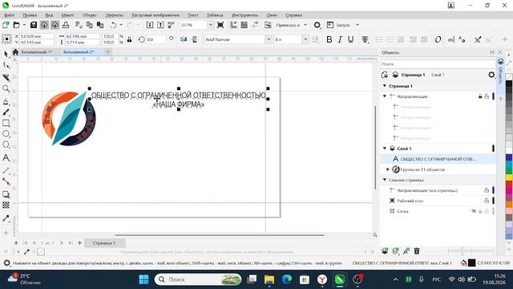Image resolution: width=513 pixels, height=289 pixels.
Task: Click the Страница 1 page tab
Action: pos(104,243)
